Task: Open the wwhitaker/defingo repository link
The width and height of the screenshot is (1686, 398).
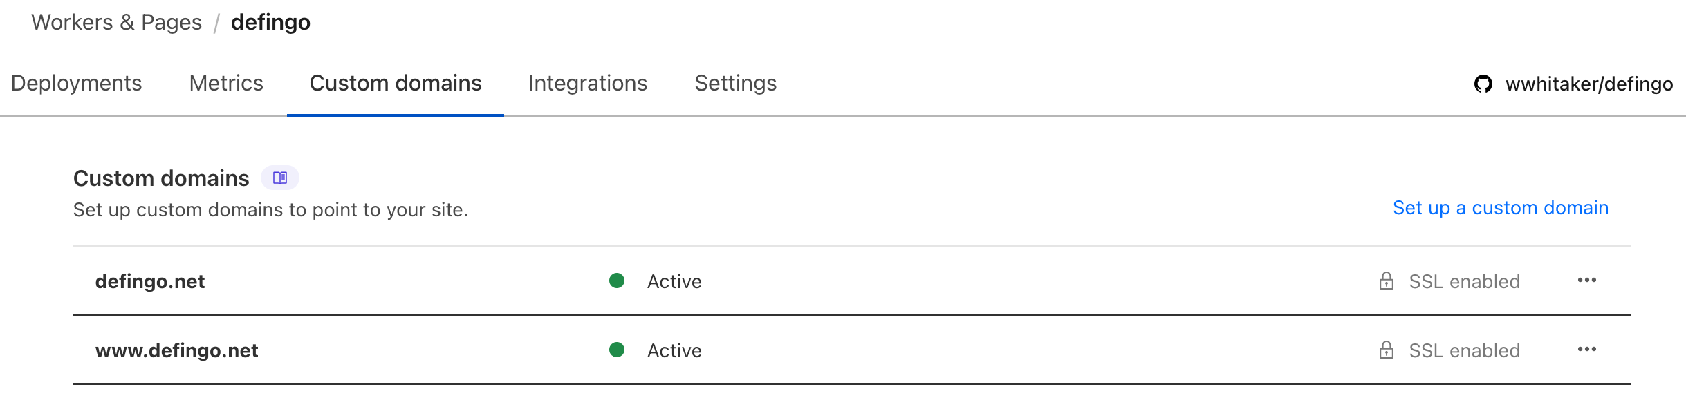Action: click(1588, 84)
